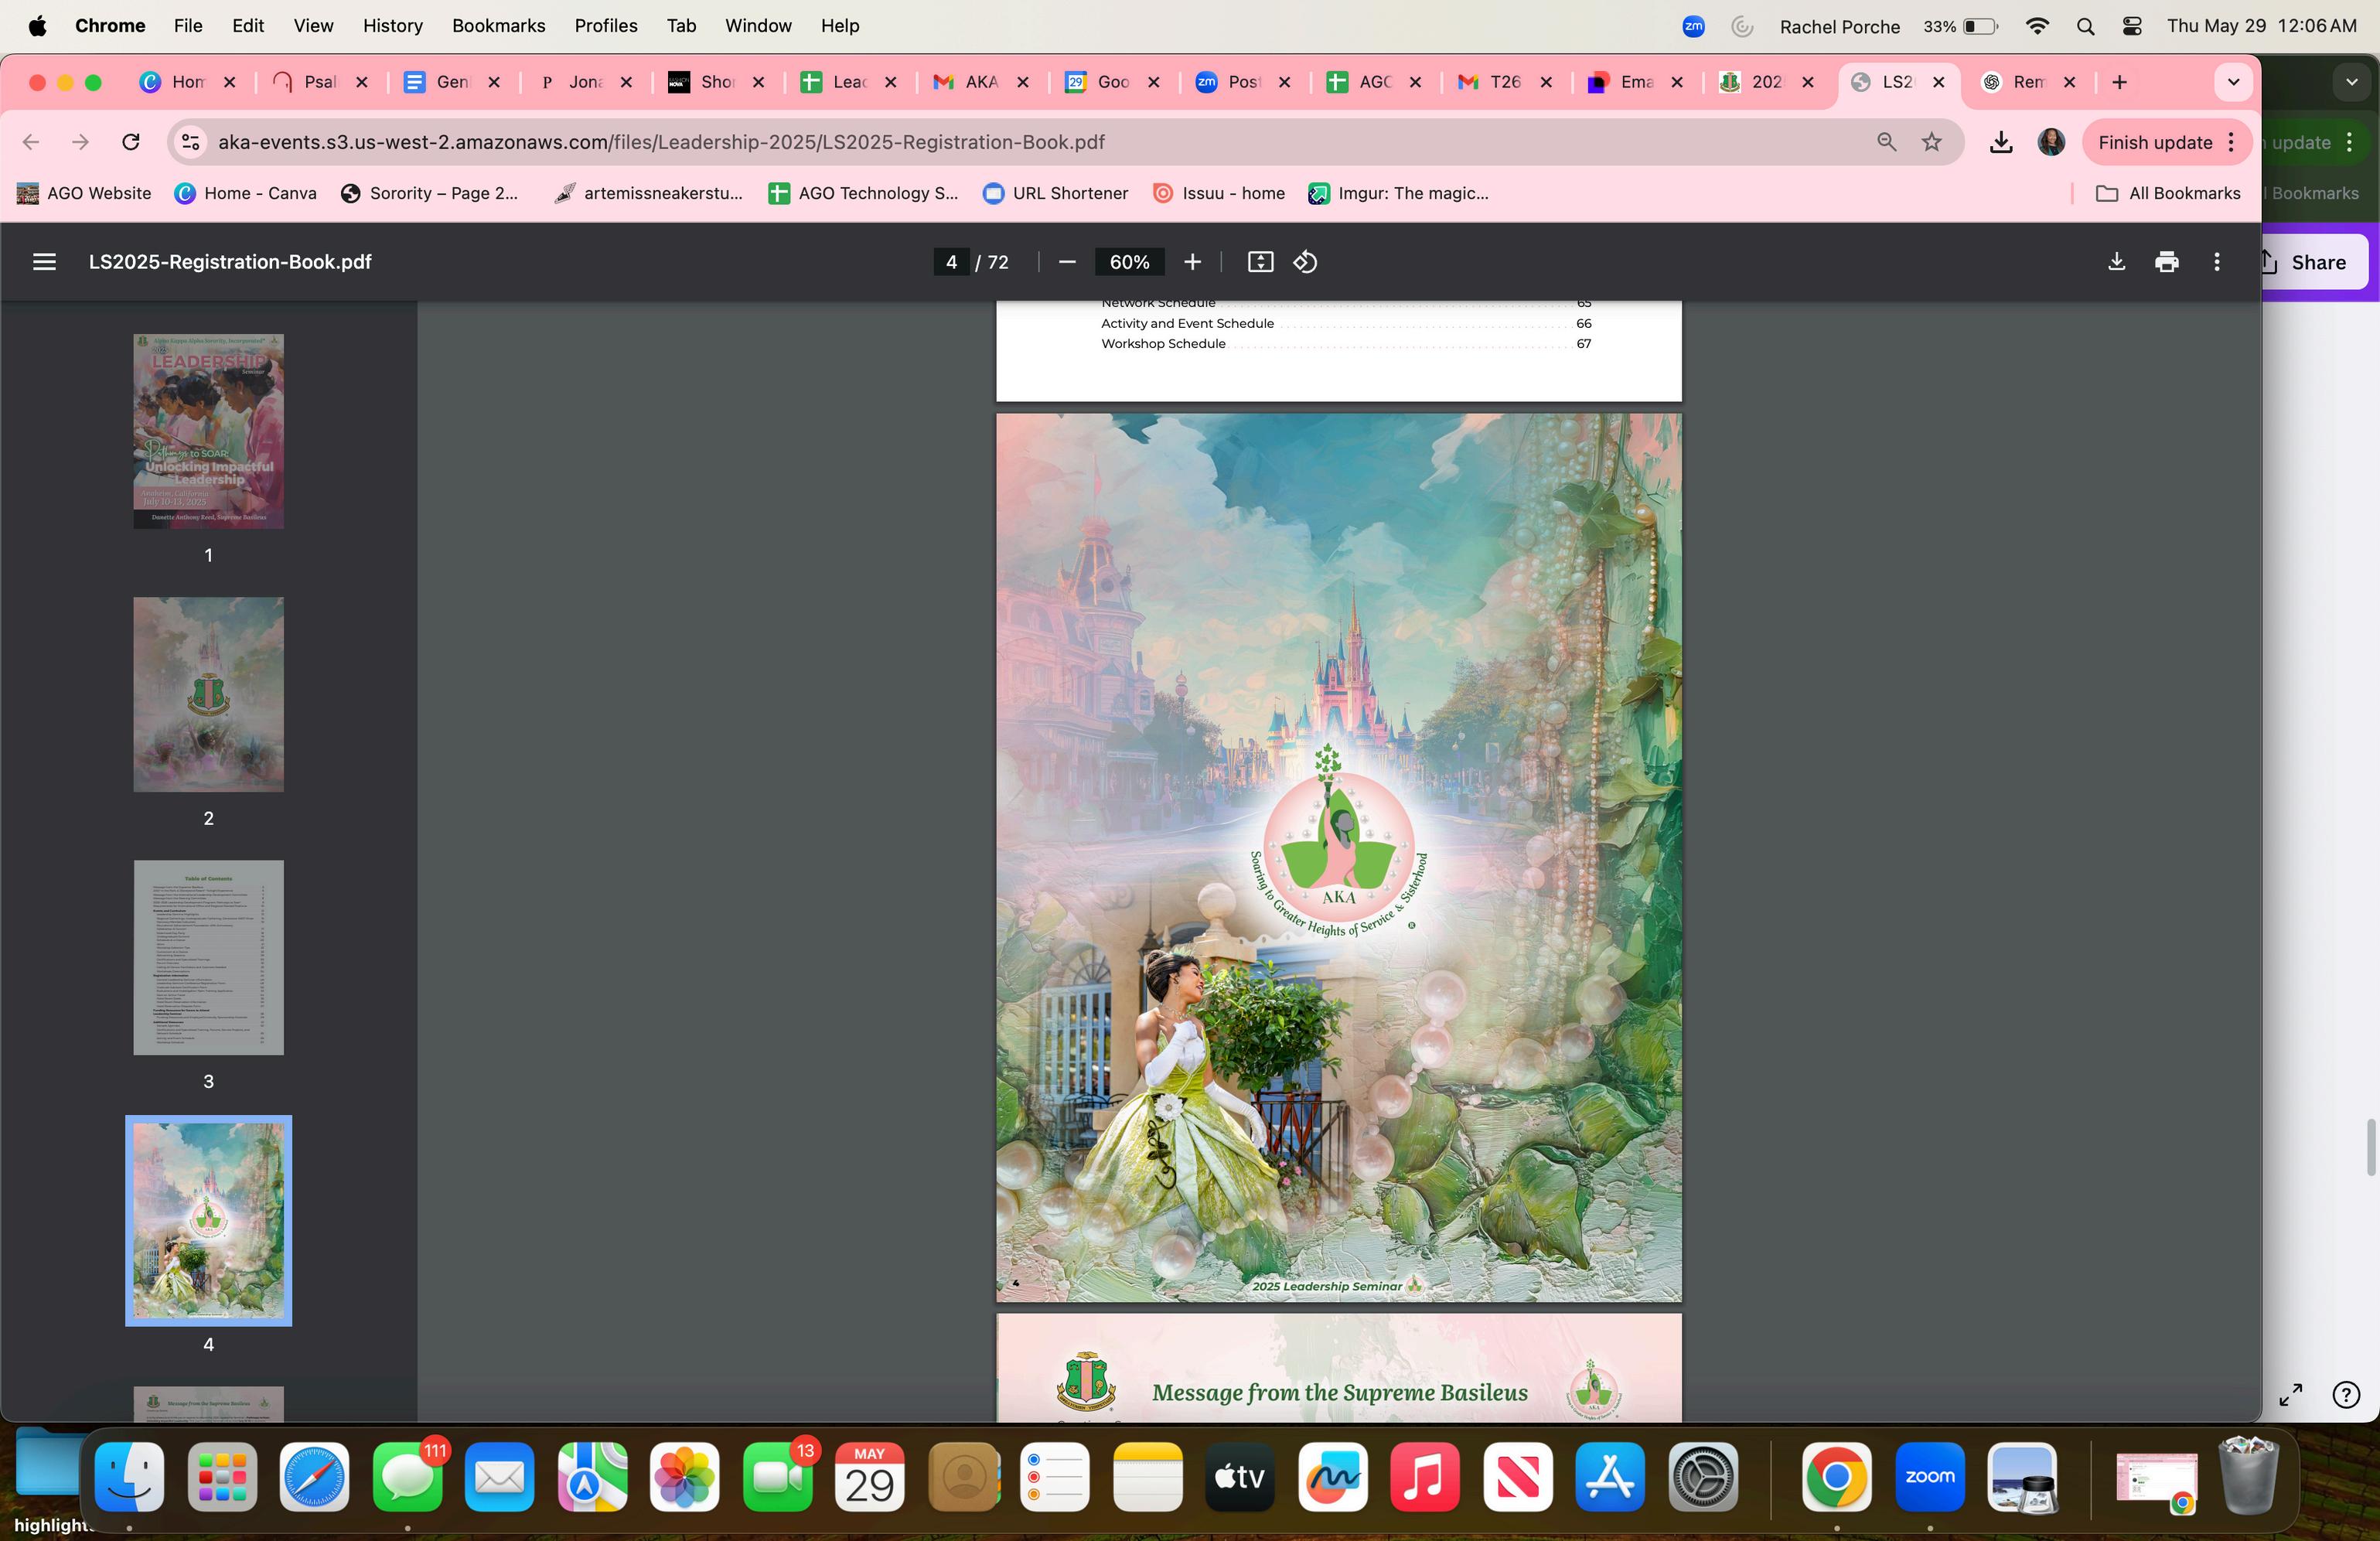Open PDF viewer more actions menu
Image resolution: width=2380 pixels, height=1541 pixels.
point(2216,262)
